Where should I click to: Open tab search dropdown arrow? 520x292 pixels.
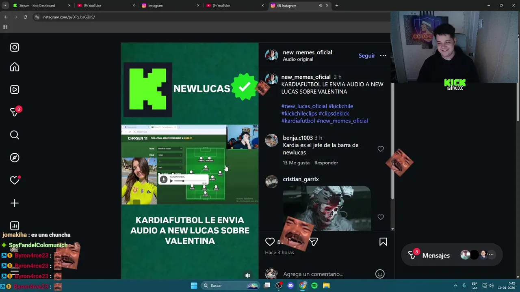pyautogui.click(x=5, y=6)
